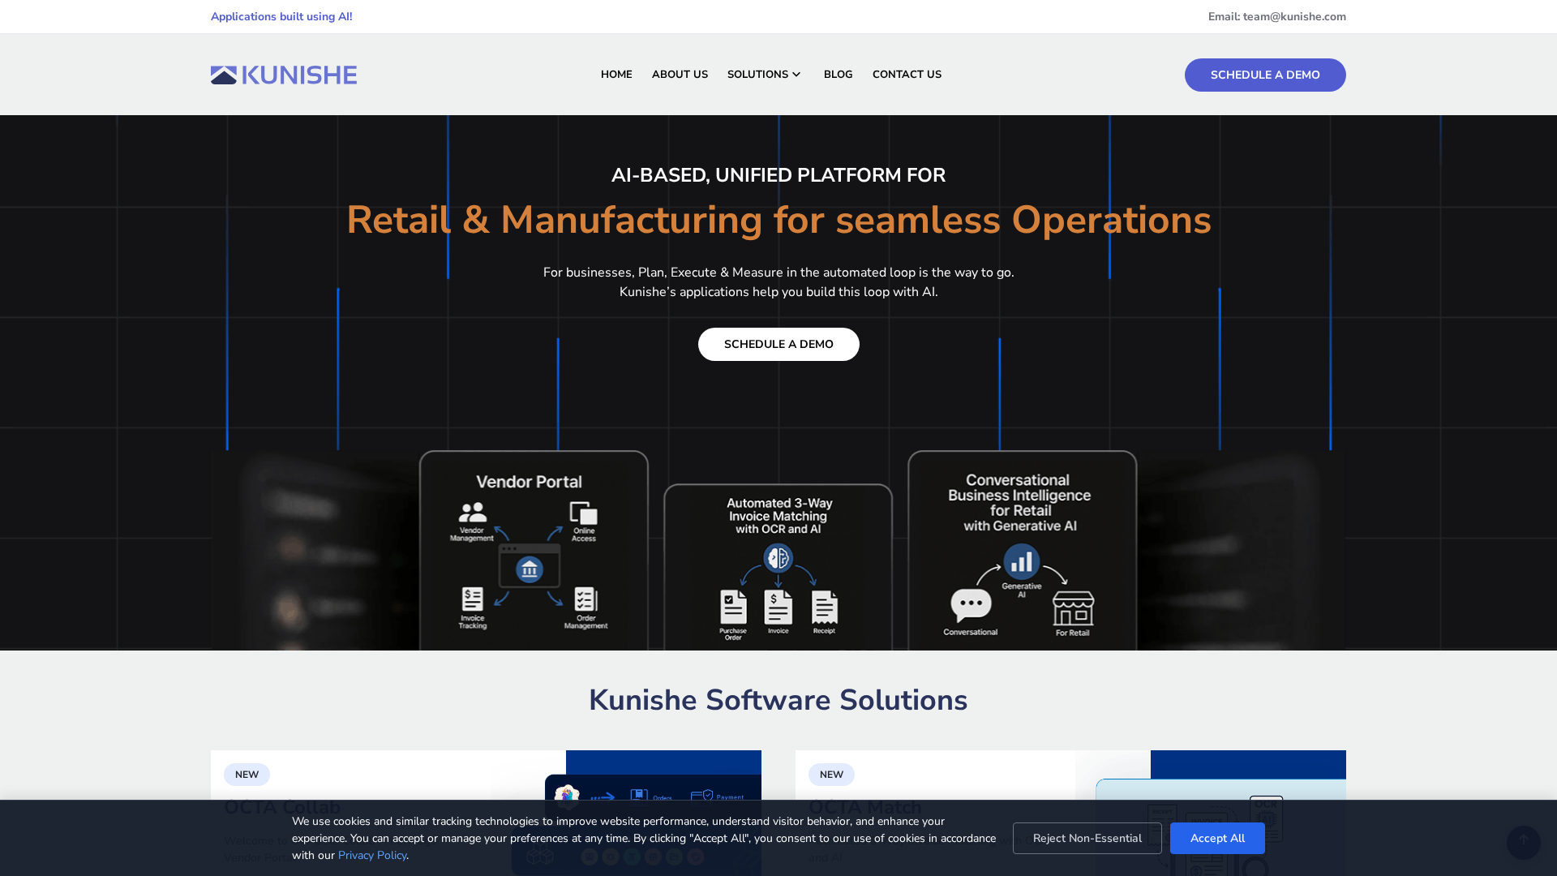Open the Contact Us page
This screenshot has width=1557, height=876.
[x=907, y=75]
